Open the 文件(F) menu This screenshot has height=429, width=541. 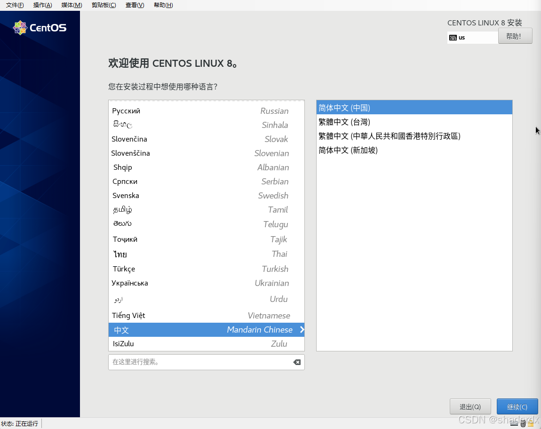15,5
